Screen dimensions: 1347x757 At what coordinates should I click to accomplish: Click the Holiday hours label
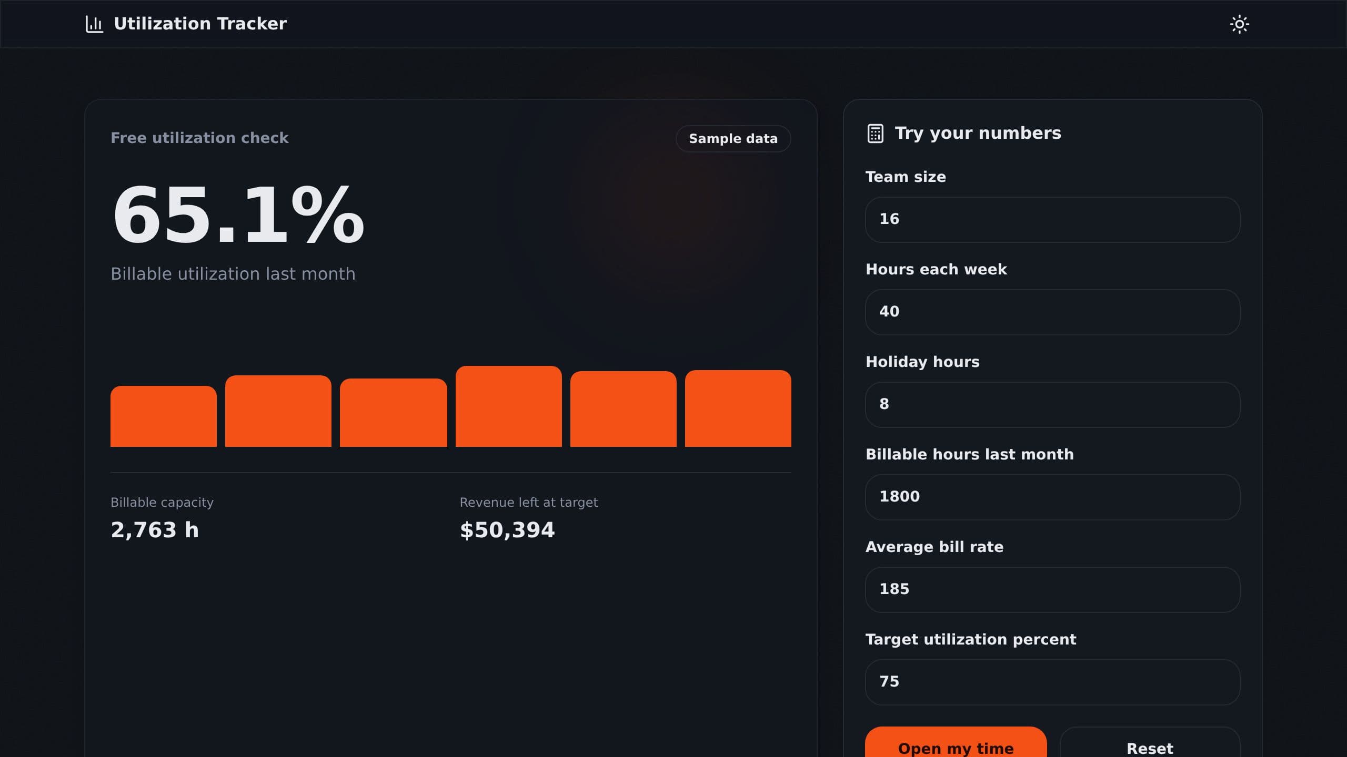pyautogui.click(x=922, y=362)
